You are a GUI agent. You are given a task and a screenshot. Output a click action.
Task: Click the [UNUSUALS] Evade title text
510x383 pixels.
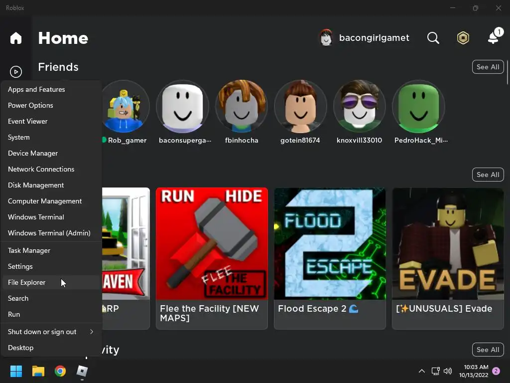click(444, 308)
